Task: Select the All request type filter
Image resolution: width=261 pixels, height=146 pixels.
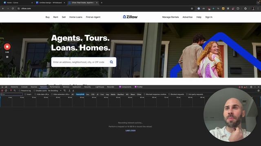Action: point(73,94)
